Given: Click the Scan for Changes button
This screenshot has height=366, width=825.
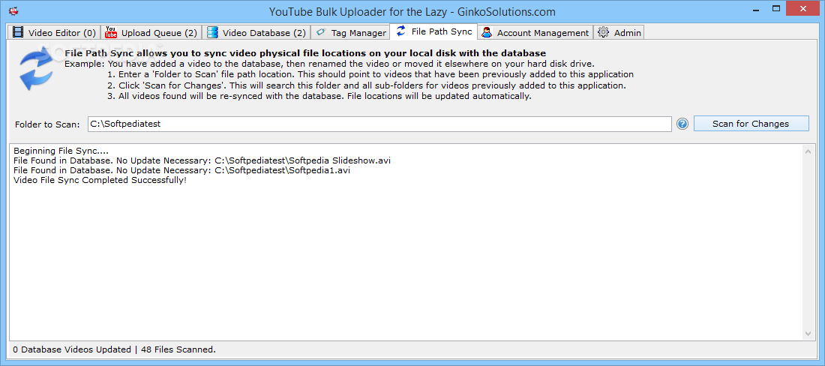Looking at the screenshot, I should 751,124.
